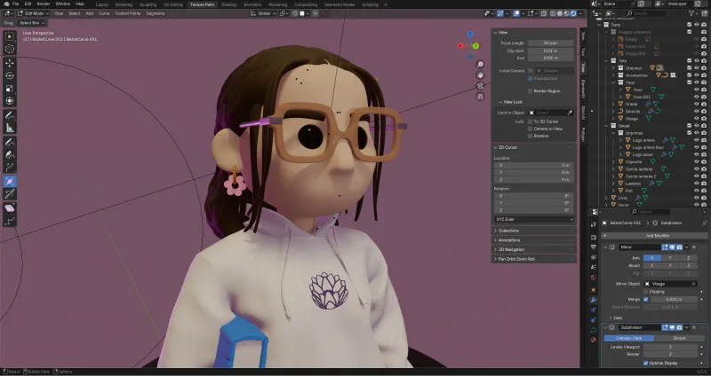This screenshot has width=711, height=376.
Task: Select the Transform tool in the left toolbar
Action: (10, 101)
